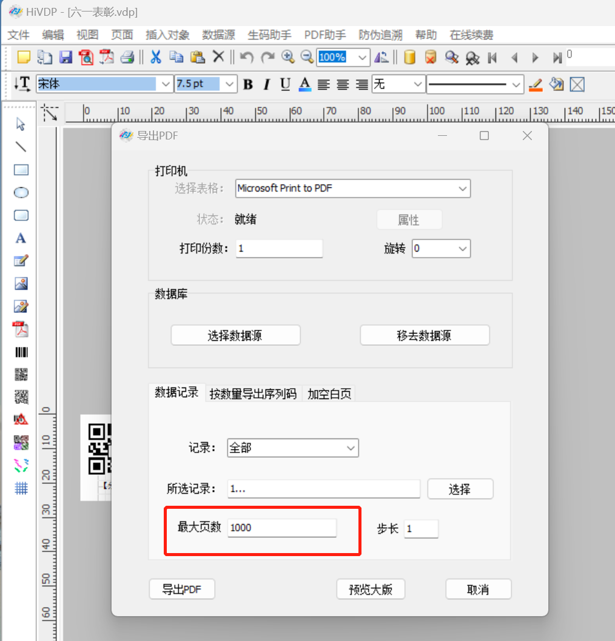Open the 防伪追溯 menu
Screen dimensions: 615x641
380,35
